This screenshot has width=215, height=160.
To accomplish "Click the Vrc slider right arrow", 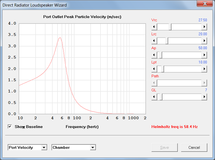I will (x=204, y=27).
